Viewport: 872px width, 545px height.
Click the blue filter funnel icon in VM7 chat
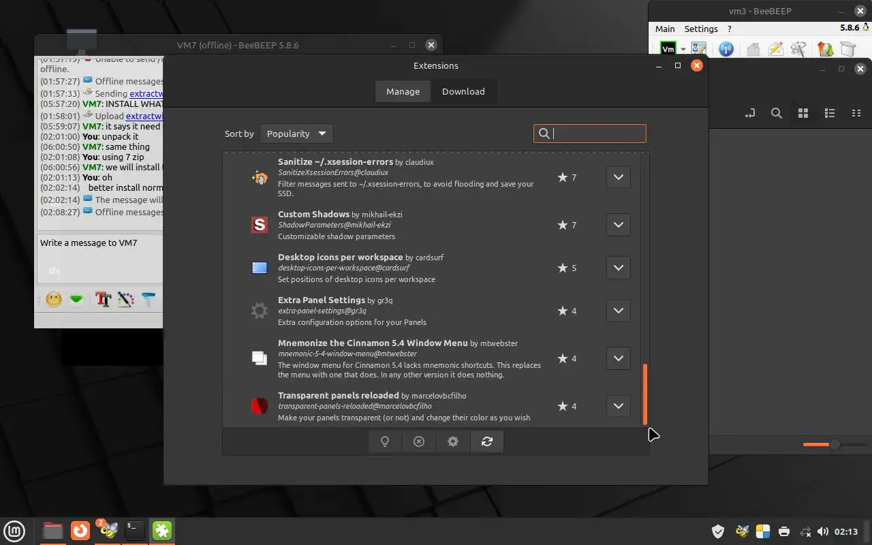click(x=148, y=299)
